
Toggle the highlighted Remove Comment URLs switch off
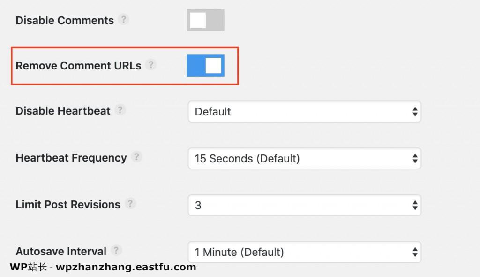click(205, 66)
